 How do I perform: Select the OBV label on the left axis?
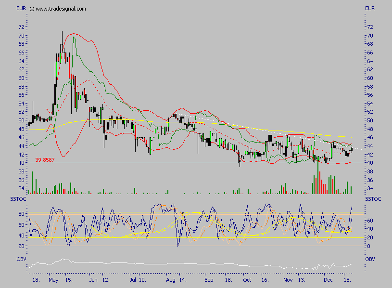tap(21, 259)
